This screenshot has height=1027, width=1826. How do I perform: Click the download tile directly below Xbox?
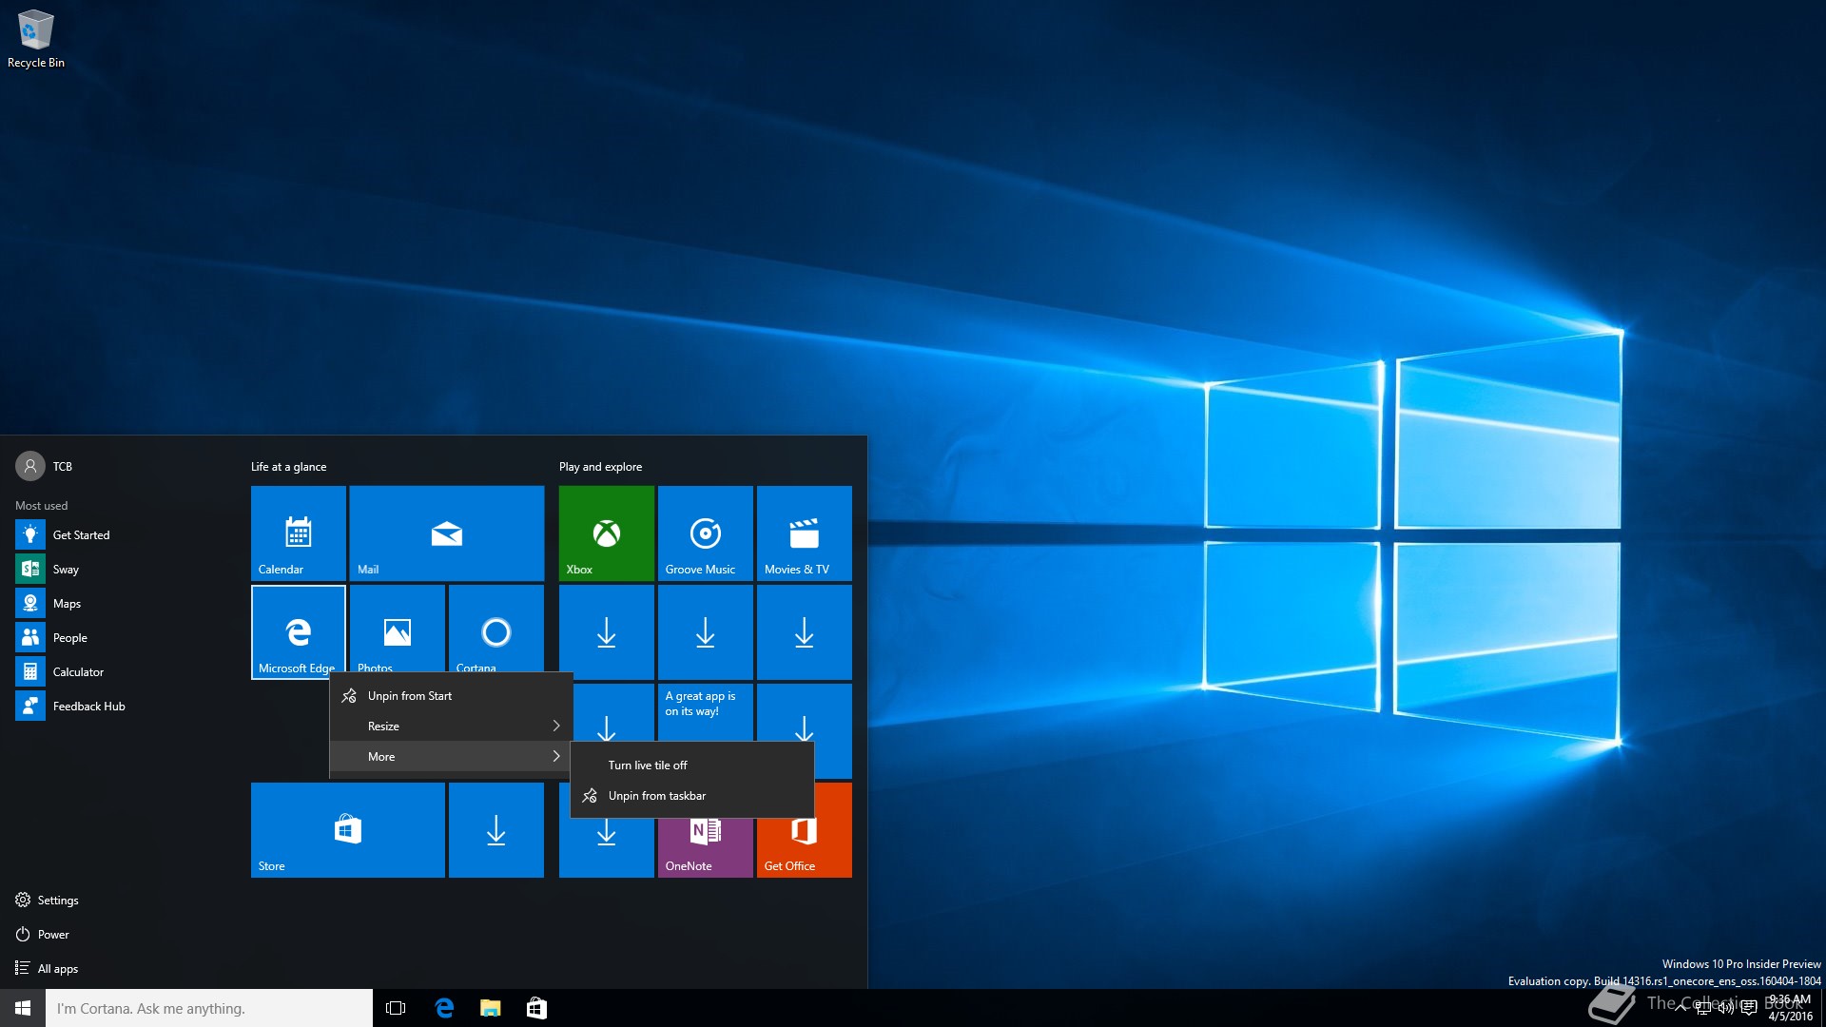(607, 632)
